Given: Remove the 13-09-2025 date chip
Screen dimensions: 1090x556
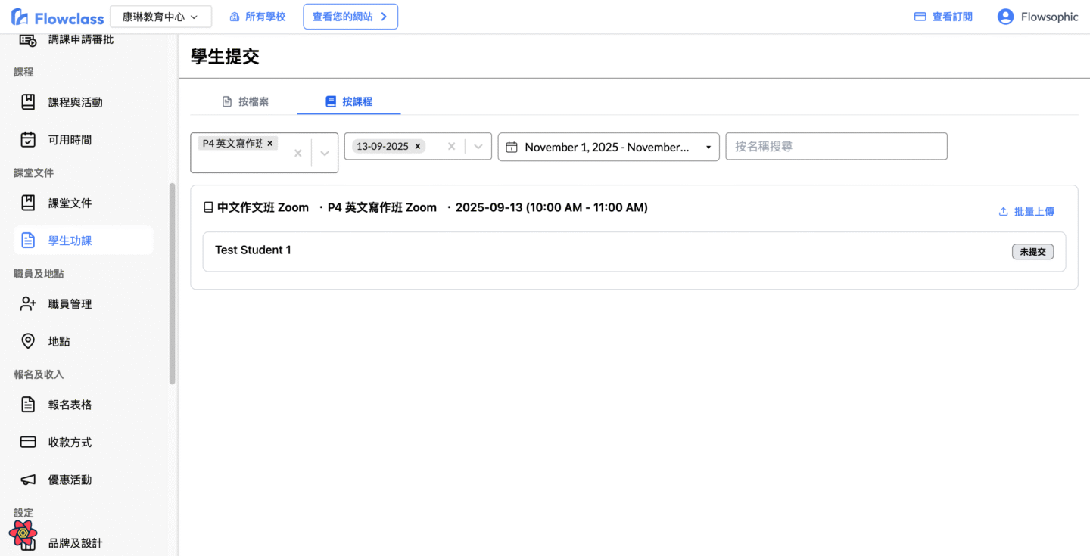Looking at the screenshot, I should pyautogui.click(x=417, y=147).
